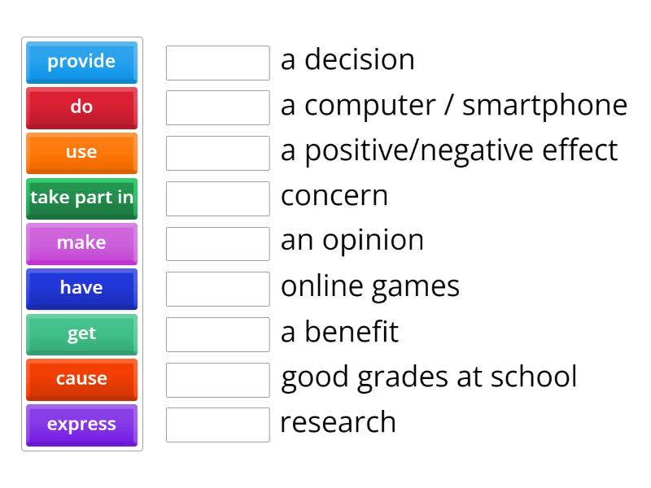The height and width of the screenshot is (488, 651).
Task: Click the answer box beside "a decision"
Action: (x=217, y=63)
